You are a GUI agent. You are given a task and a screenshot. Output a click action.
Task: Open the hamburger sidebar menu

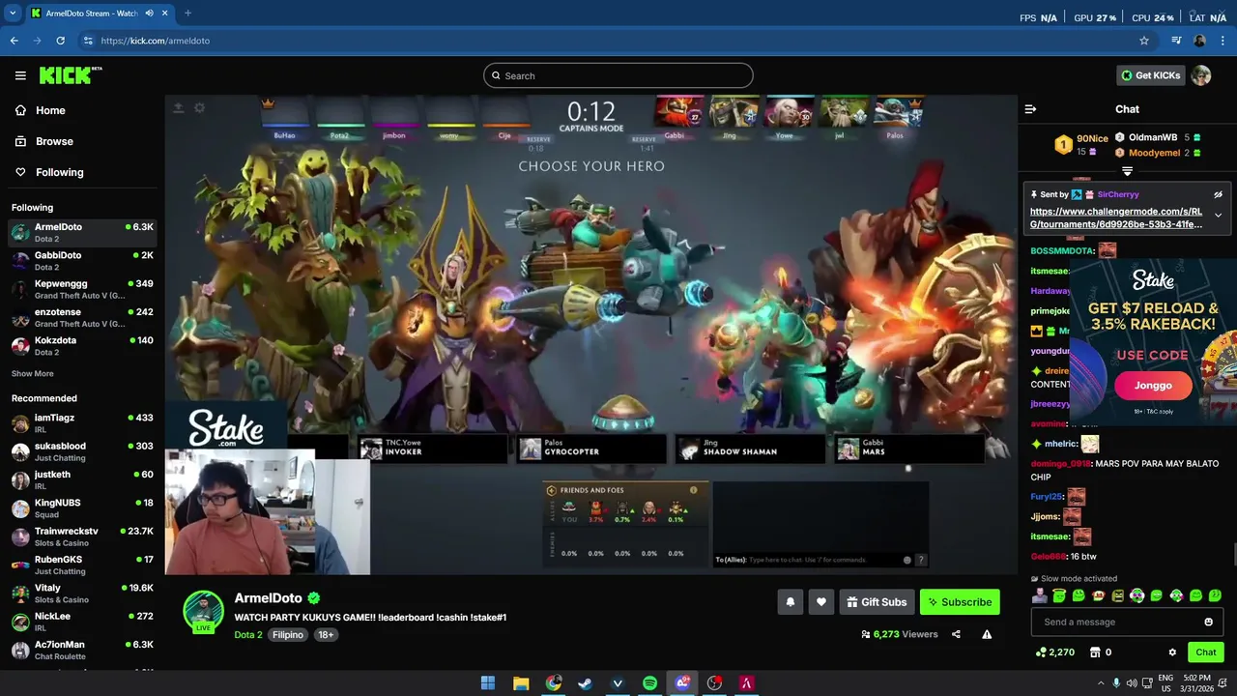20,75
